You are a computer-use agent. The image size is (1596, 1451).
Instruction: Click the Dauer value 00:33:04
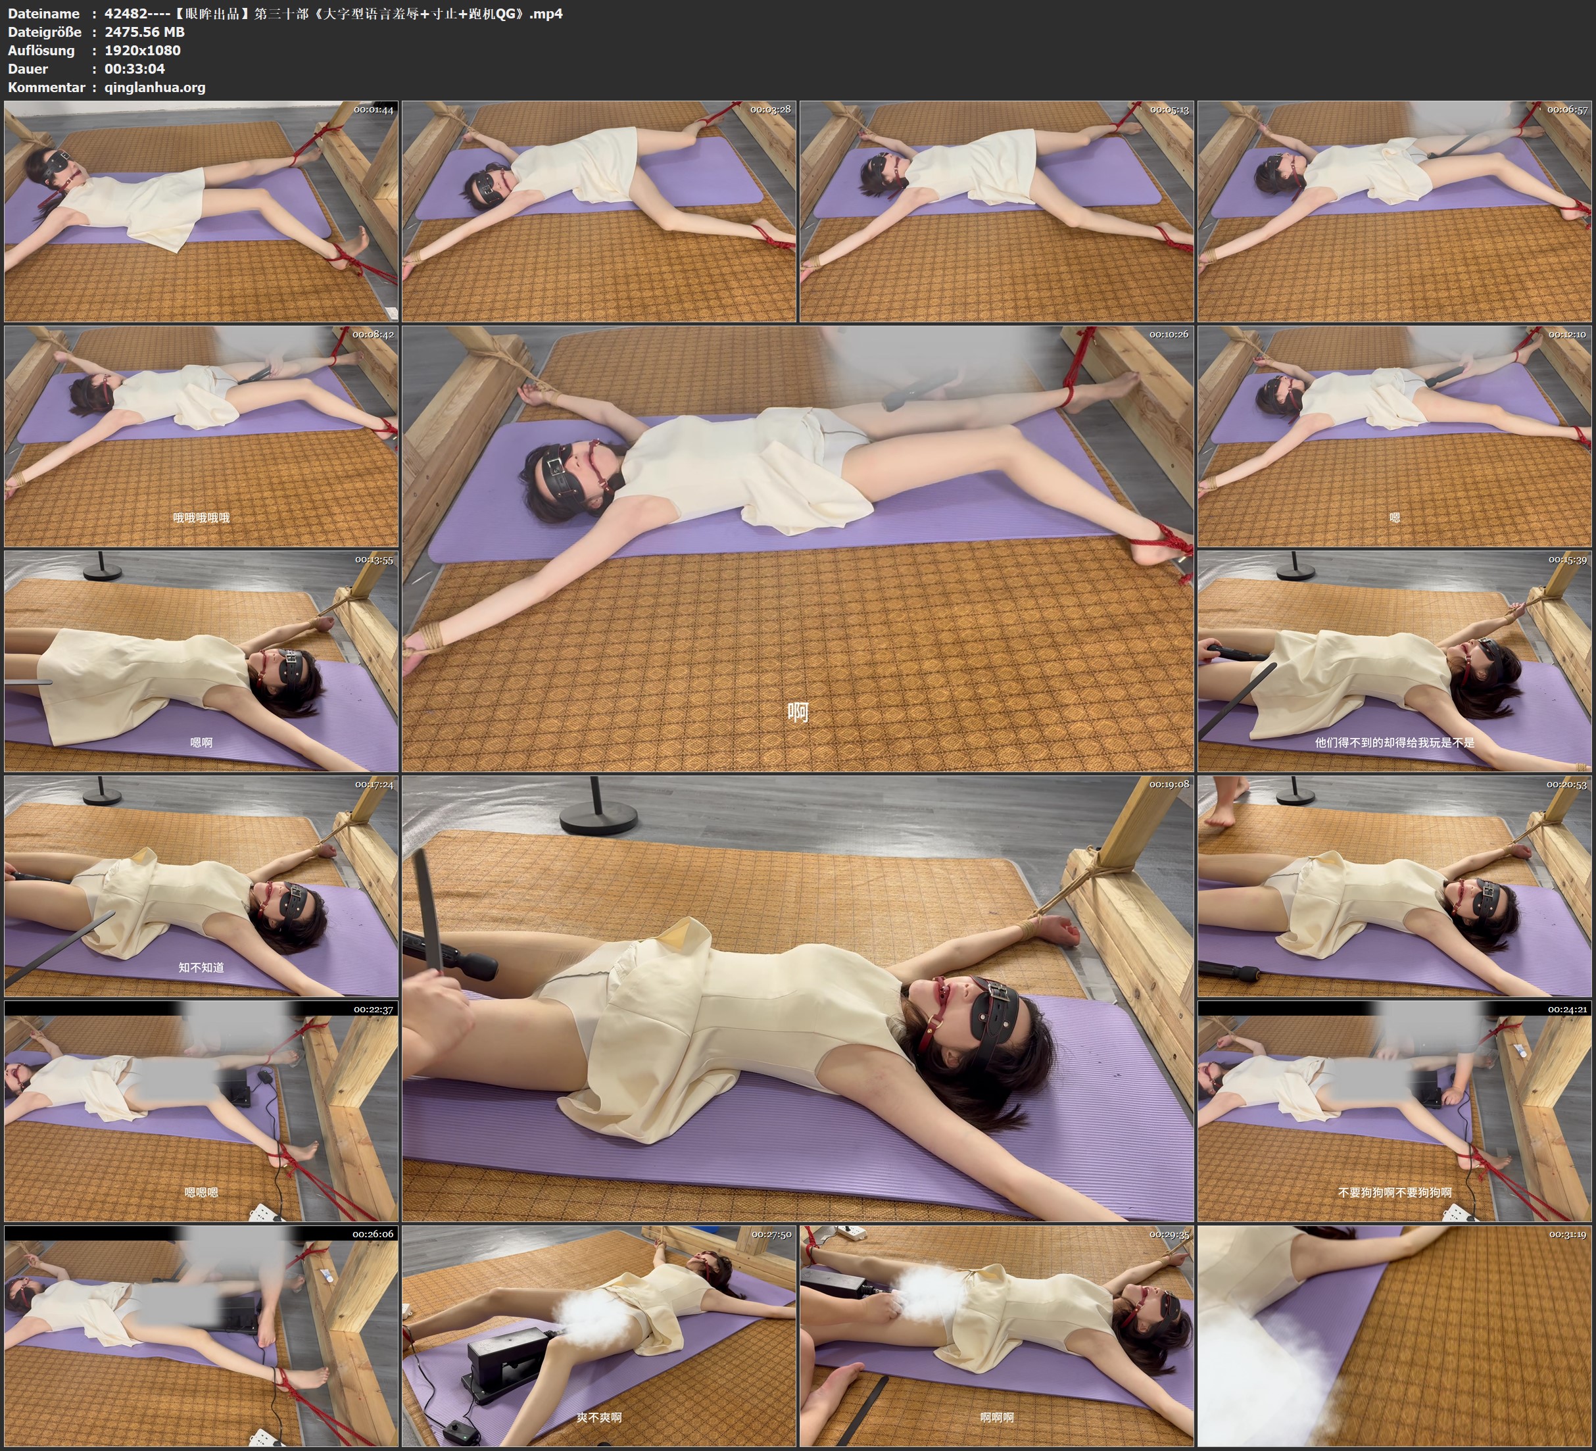(x=135, y=69)
